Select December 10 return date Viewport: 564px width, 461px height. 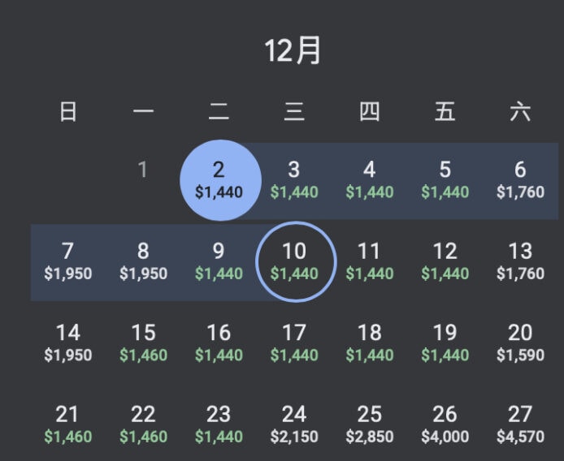[x=296, y=261]
